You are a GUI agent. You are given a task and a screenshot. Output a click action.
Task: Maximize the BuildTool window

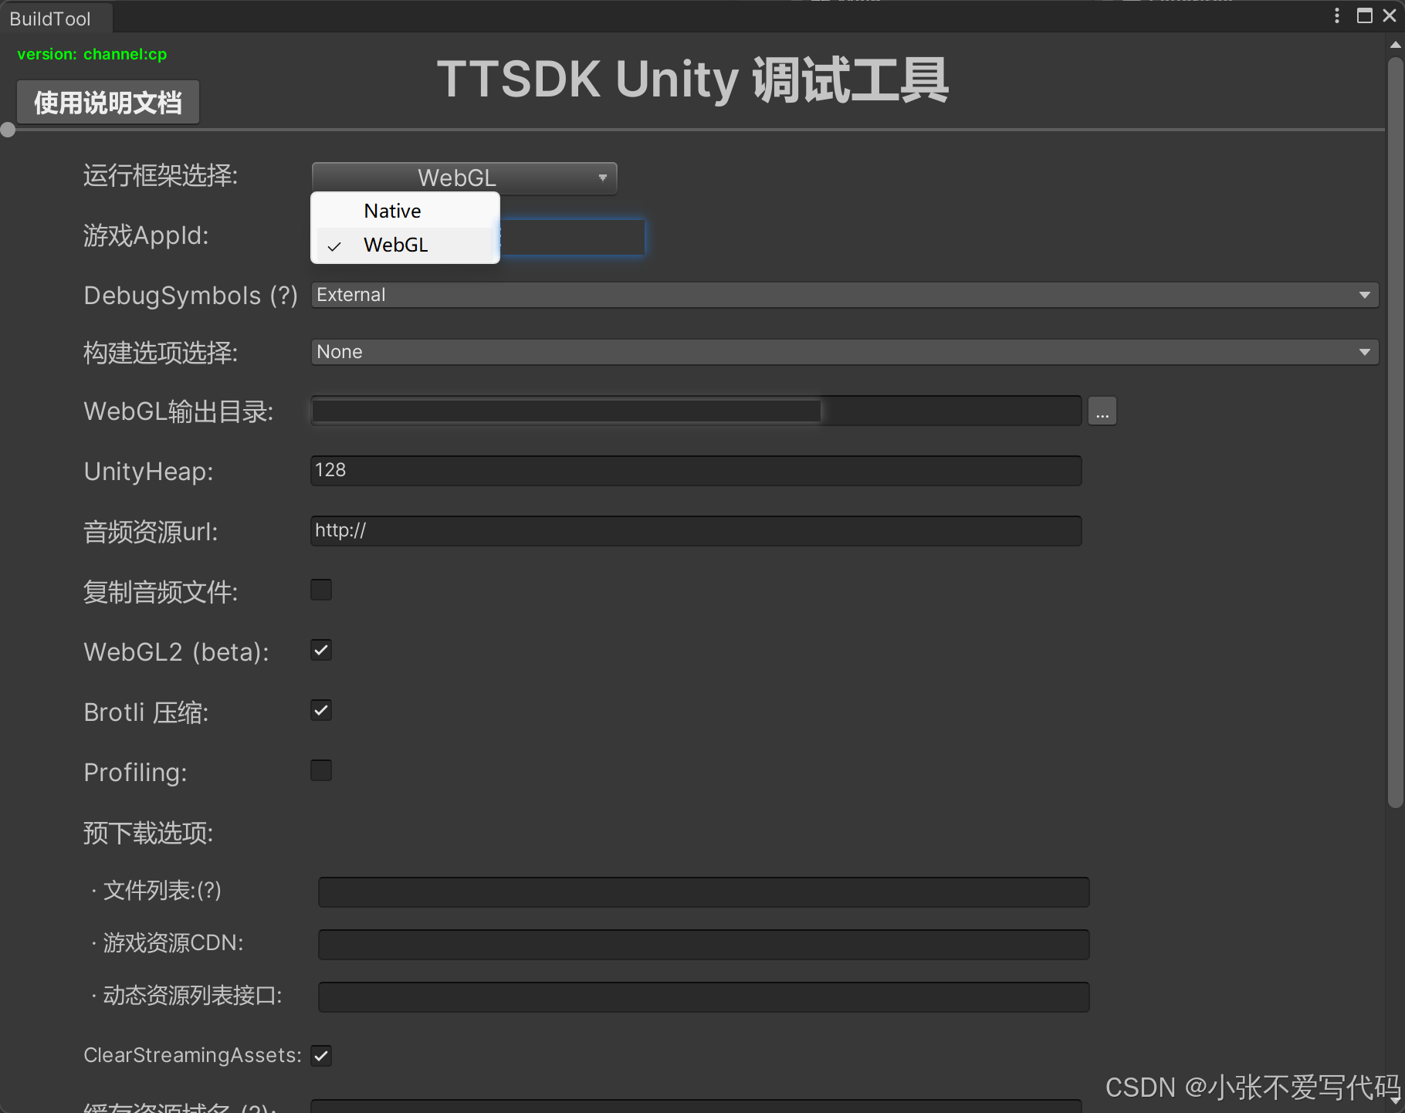pos(1364,16)
